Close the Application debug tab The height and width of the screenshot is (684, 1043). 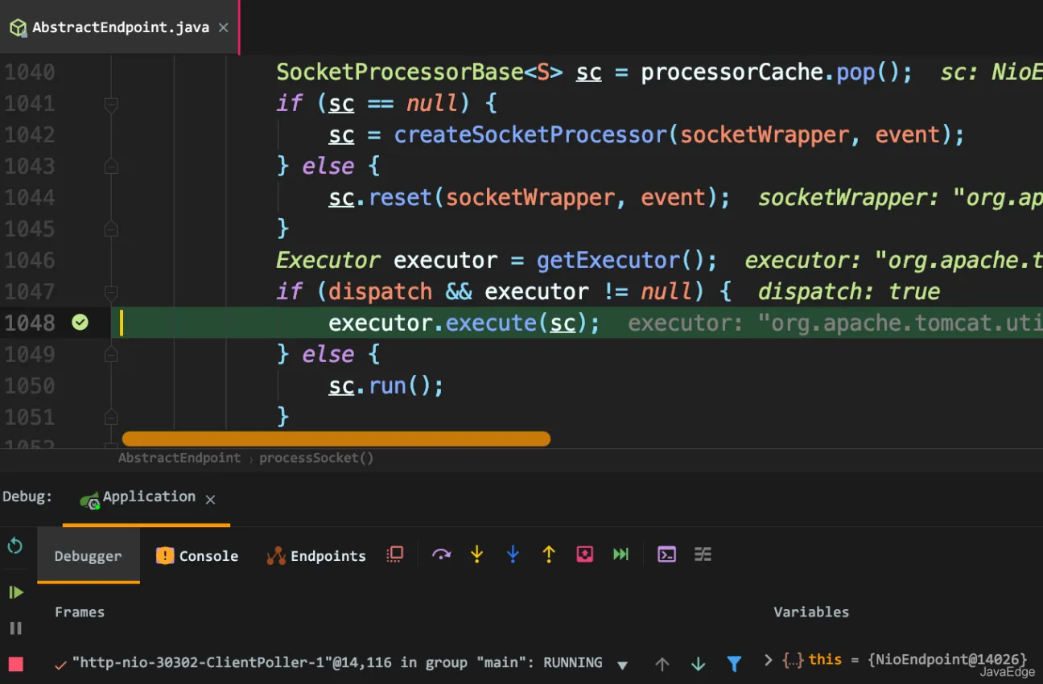pos(210,500)
